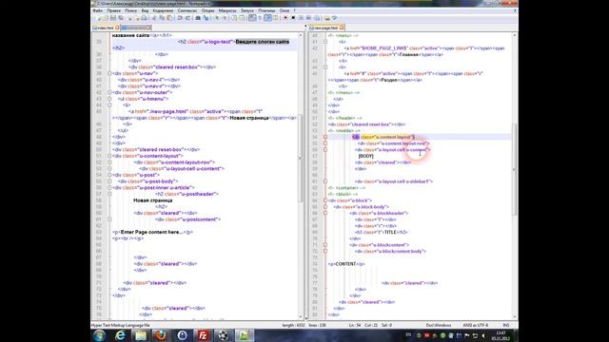This screenshot has height=342, width=609.
Task: Collapse the u-hmenu list fold marker
Action: point(109,99)
